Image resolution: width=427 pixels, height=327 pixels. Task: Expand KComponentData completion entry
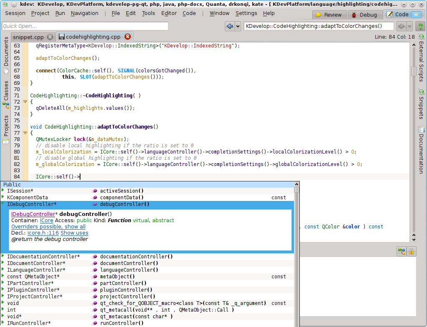click(3, 197)
